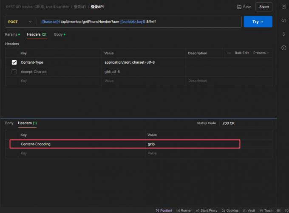The width and height of the screenshot is (289, 213).
Task: Open the REST API basics collection breadcrumb
Action: [37, 7]
